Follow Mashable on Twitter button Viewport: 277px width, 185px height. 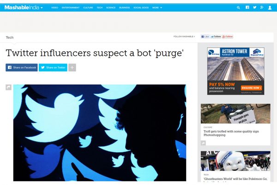pyautogui.click(x=216, y=36)
